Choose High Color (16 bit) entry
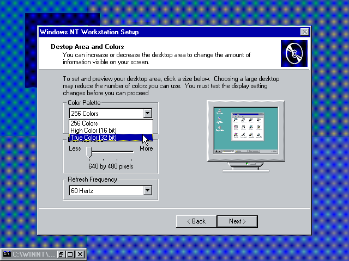Viewport: 349px width, 261px height. point(111,130)
